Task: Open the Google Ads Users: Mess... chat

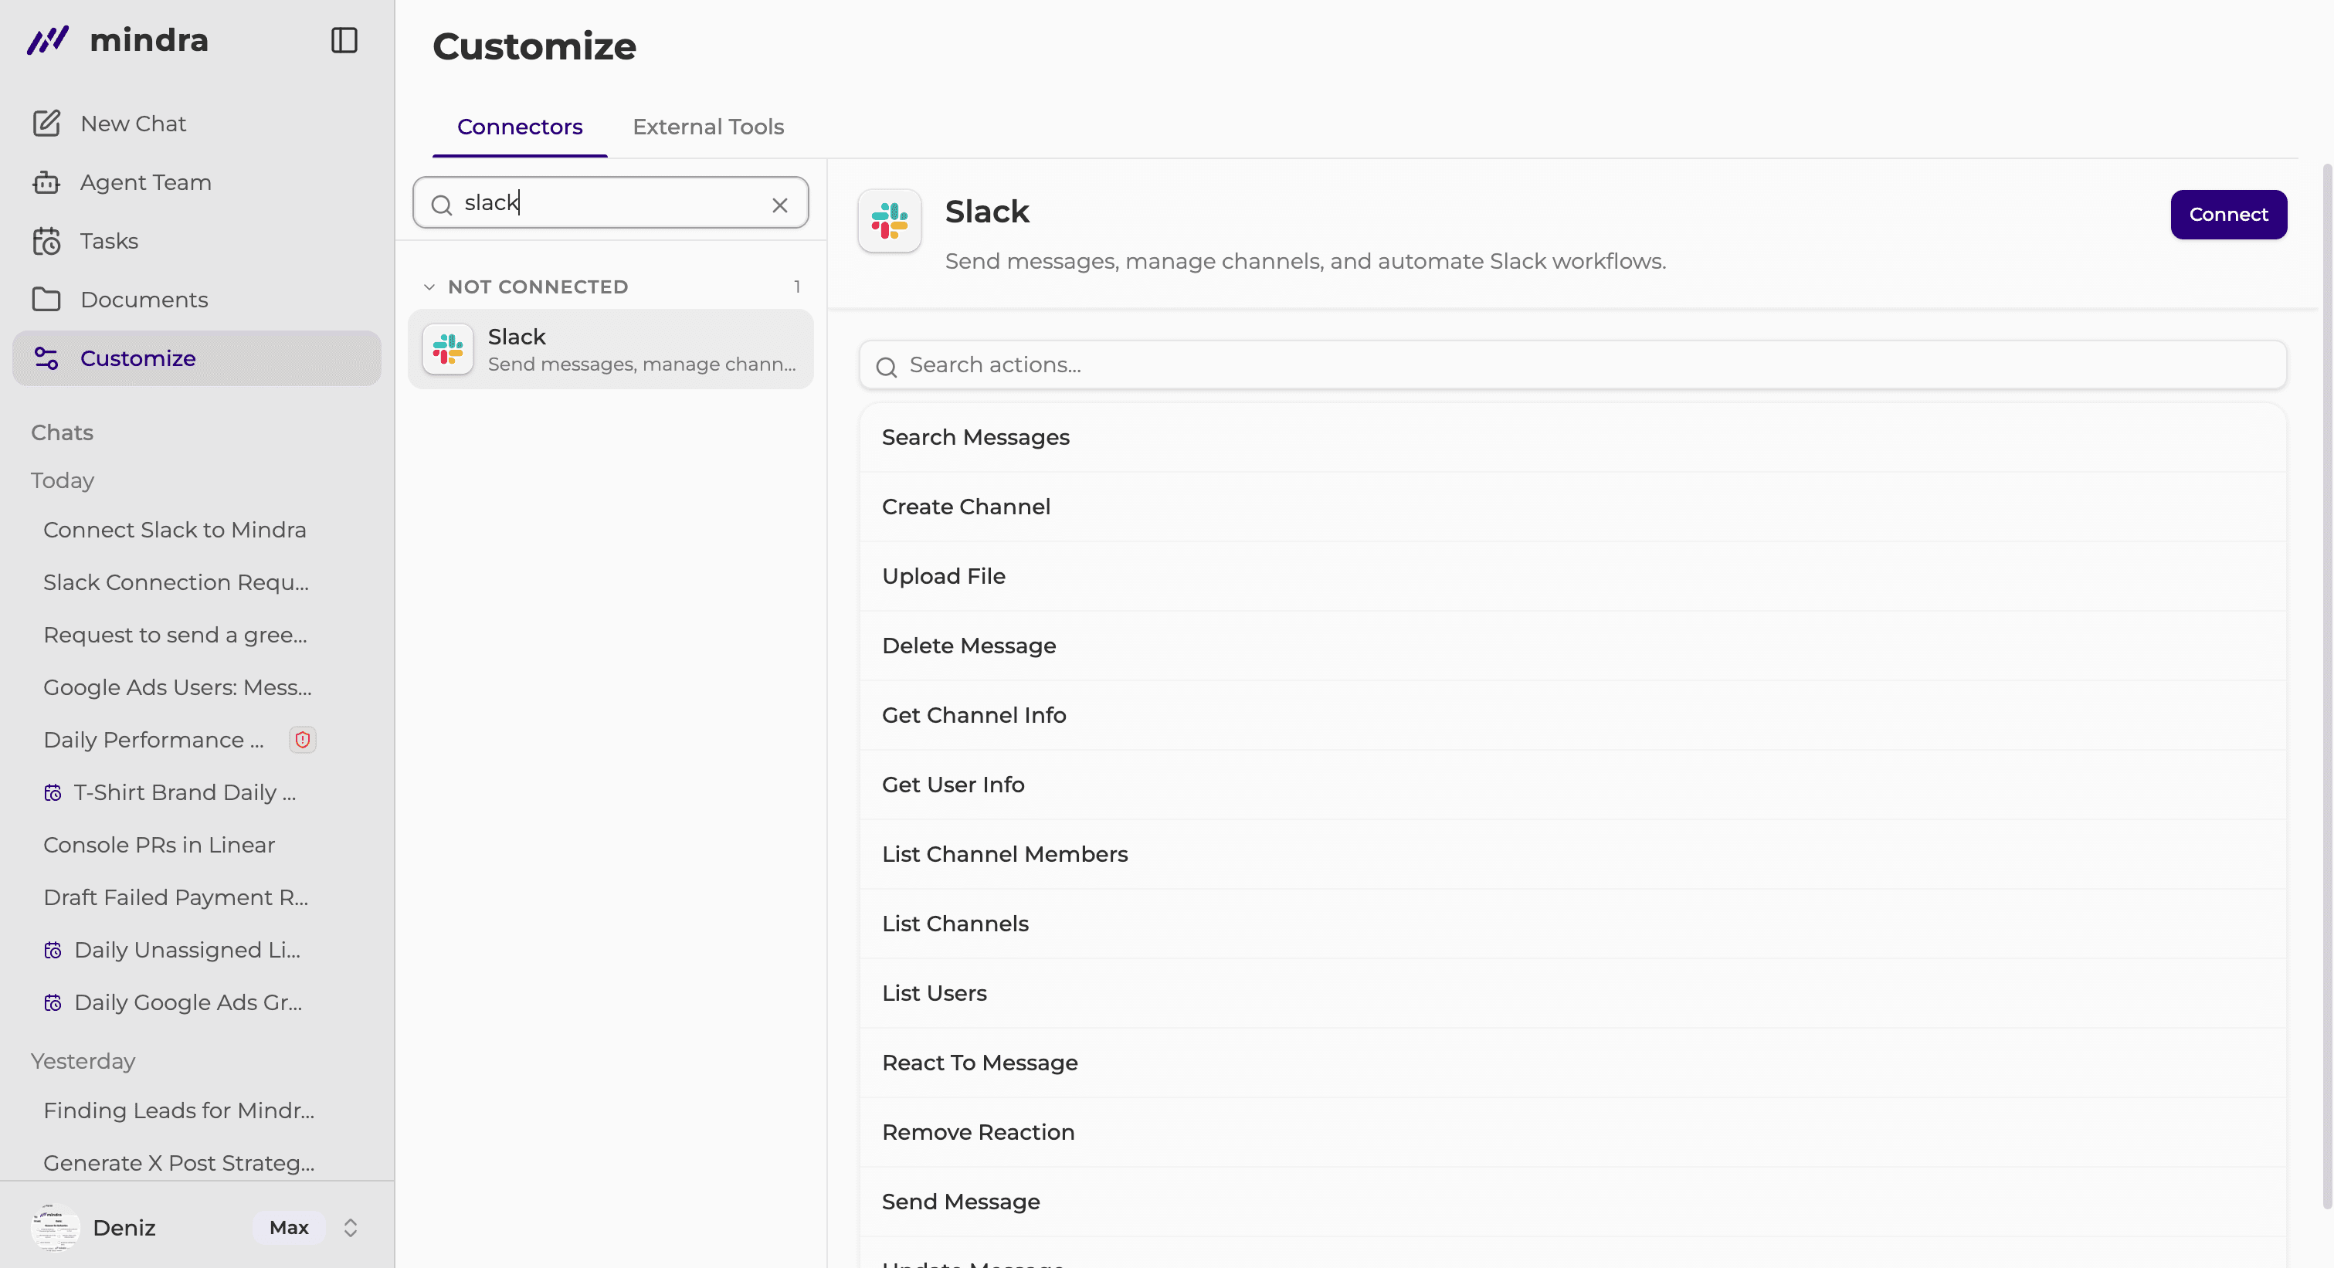Action: [x=178, y=687]
